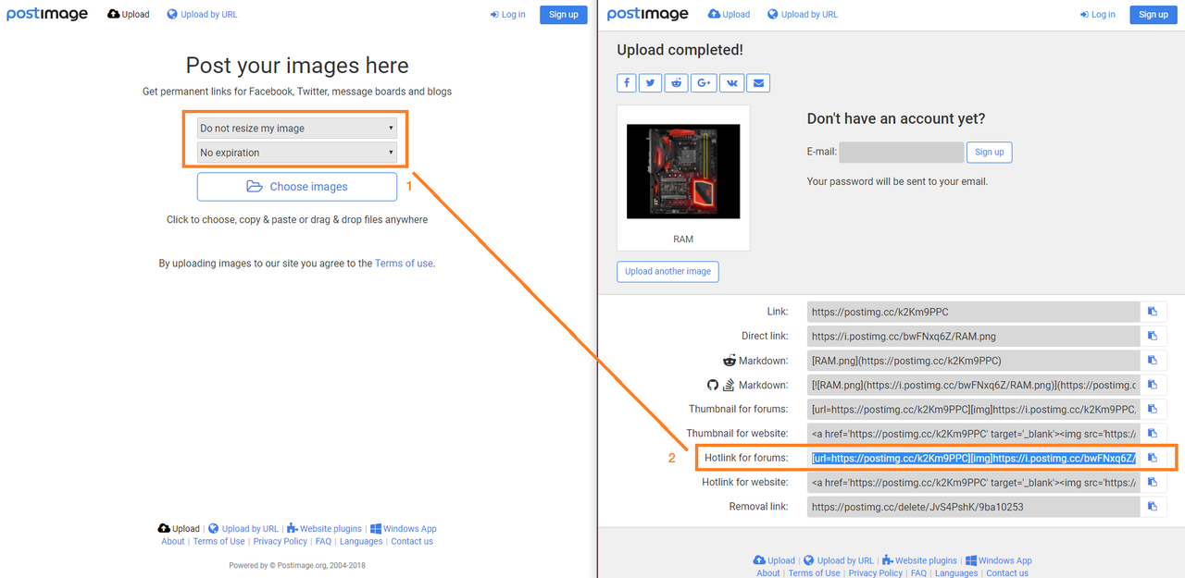Share upload on Facebook icon
The image size is (1185, 578).
627,83
